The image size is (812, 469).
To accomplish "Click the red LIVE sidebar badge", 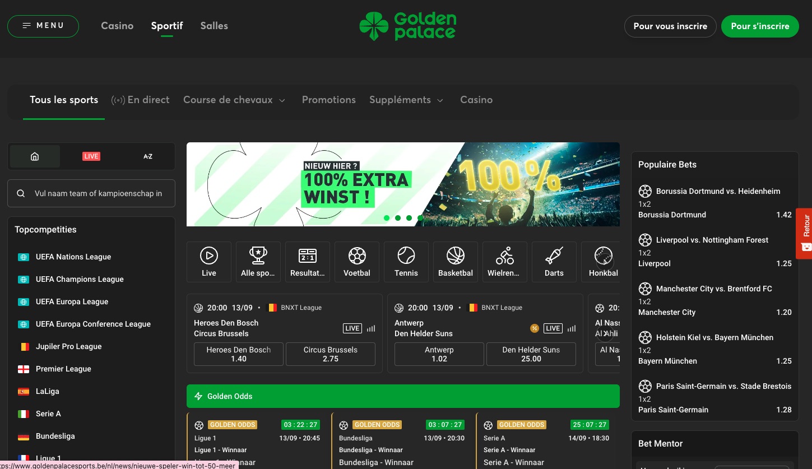I will coord(91,156).
